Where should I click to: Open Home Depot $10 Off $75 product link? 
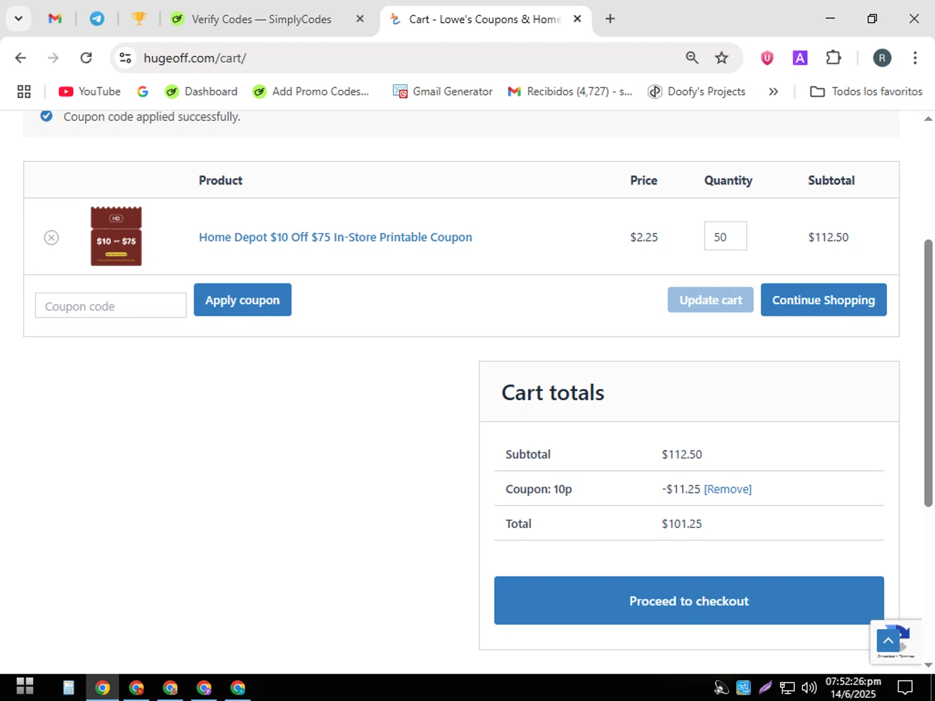click(x=335, y=237)
